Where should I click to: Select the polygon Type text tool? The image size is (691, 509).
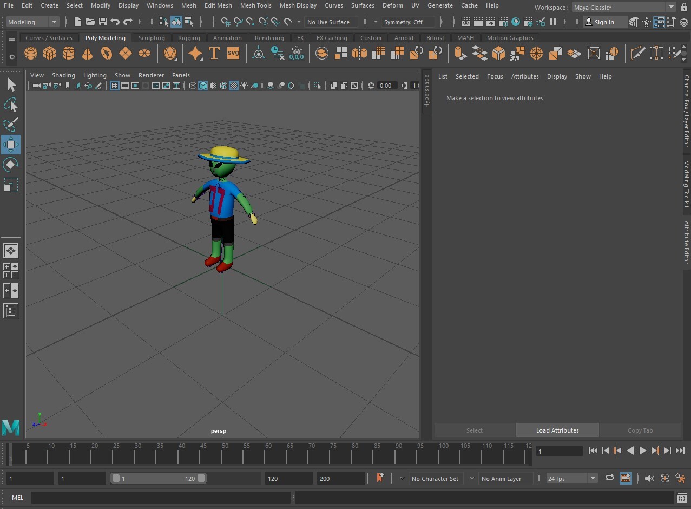click(214, 53)
